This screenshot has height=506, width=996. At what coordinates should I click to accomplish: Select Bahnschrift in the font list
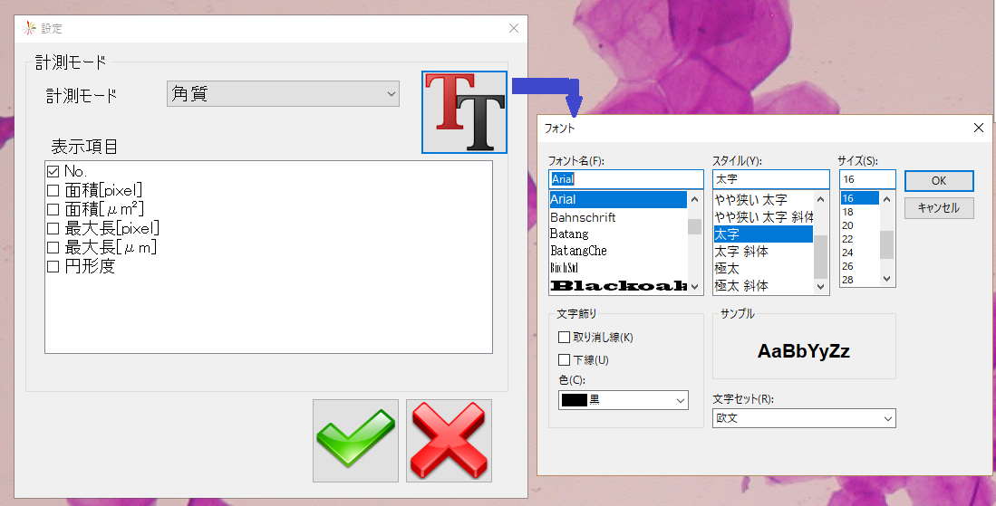[x=583, y=217]
